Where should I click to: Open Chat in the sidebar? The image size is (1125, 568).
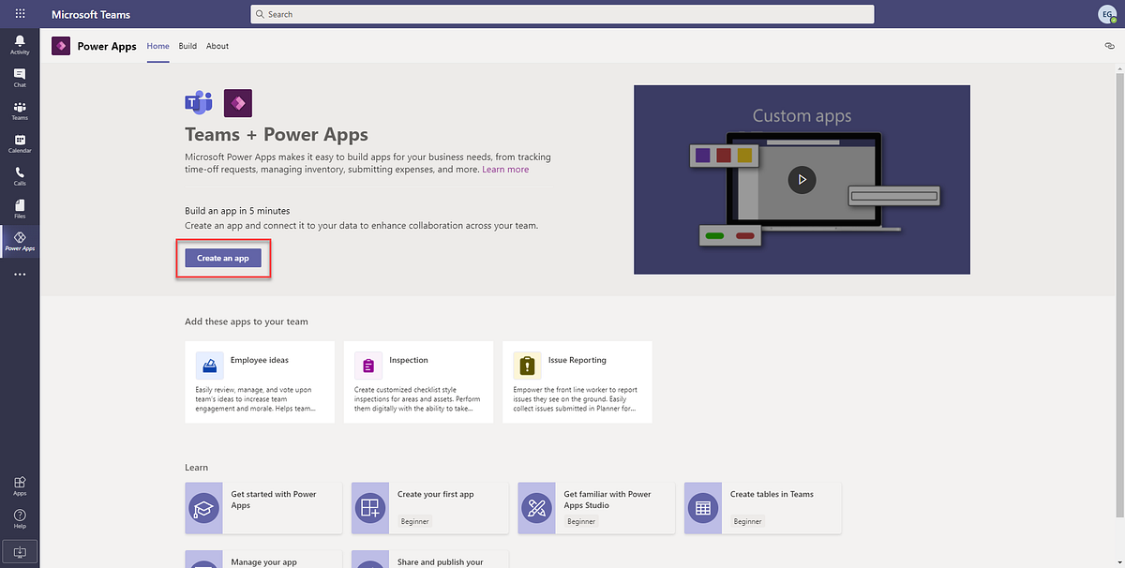tap(20, 77)
